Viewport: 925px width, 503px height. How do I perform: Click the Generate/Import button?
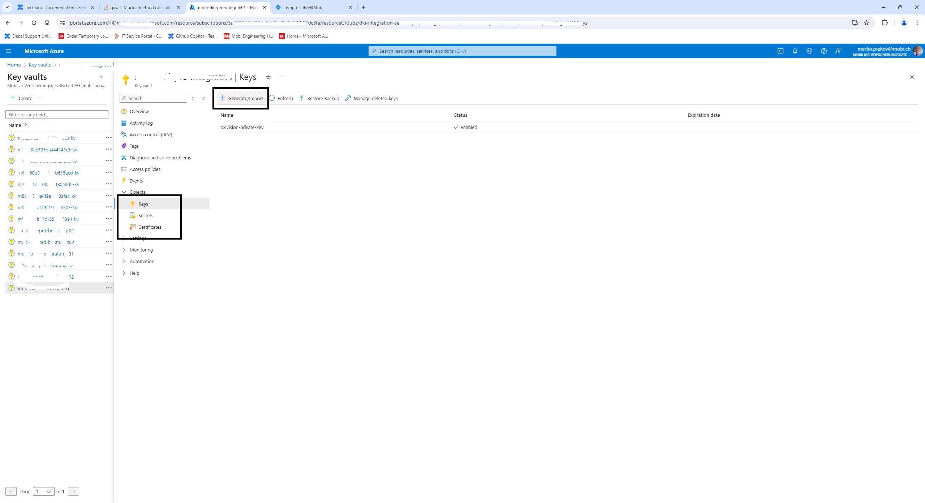pyautogui.click(x=241, y=98)
